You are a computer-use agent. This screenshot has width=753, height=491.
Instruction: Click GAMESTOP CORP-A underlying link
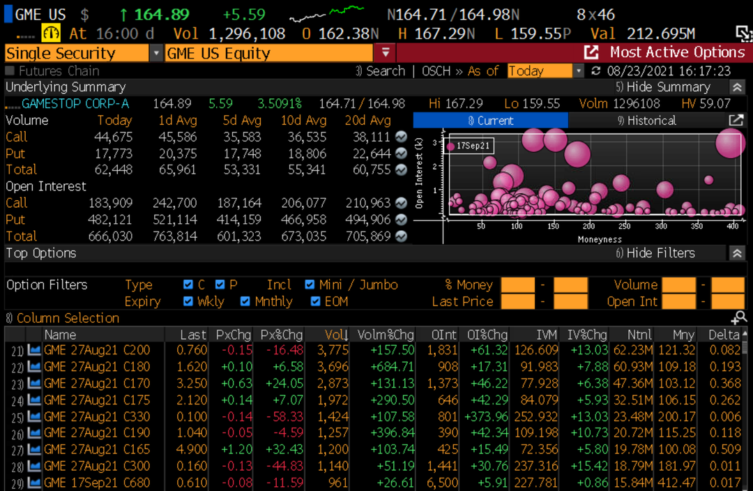click(75, 103)
